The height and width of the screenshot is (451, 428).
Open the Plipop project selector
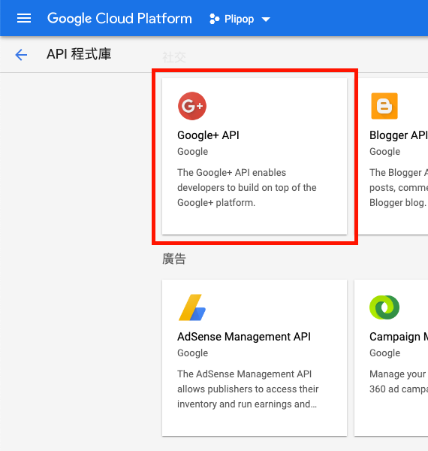tap(240, 19)
